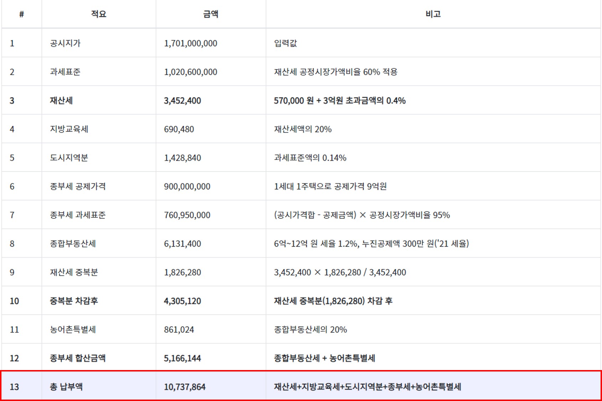Click row number 10
The width and height of the screenshot is (602, 401).
pyautogui.click(x=14, y=301)
